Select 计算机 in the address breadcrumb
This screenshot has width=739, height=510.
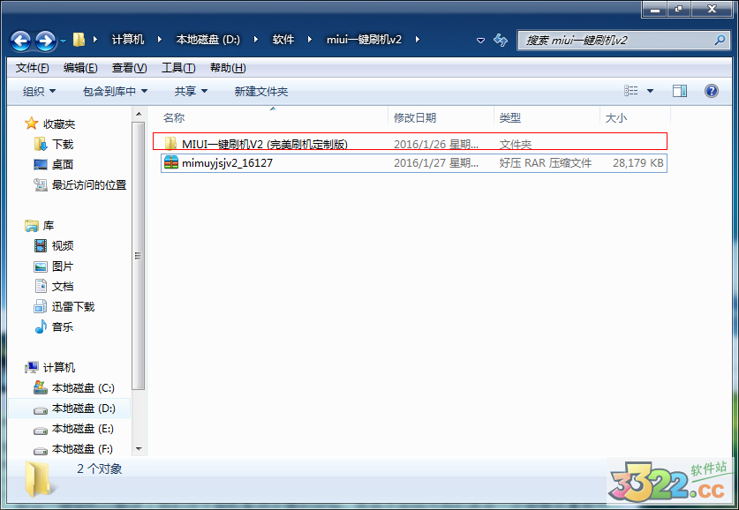pyautogui.click(x=128, y=40)
